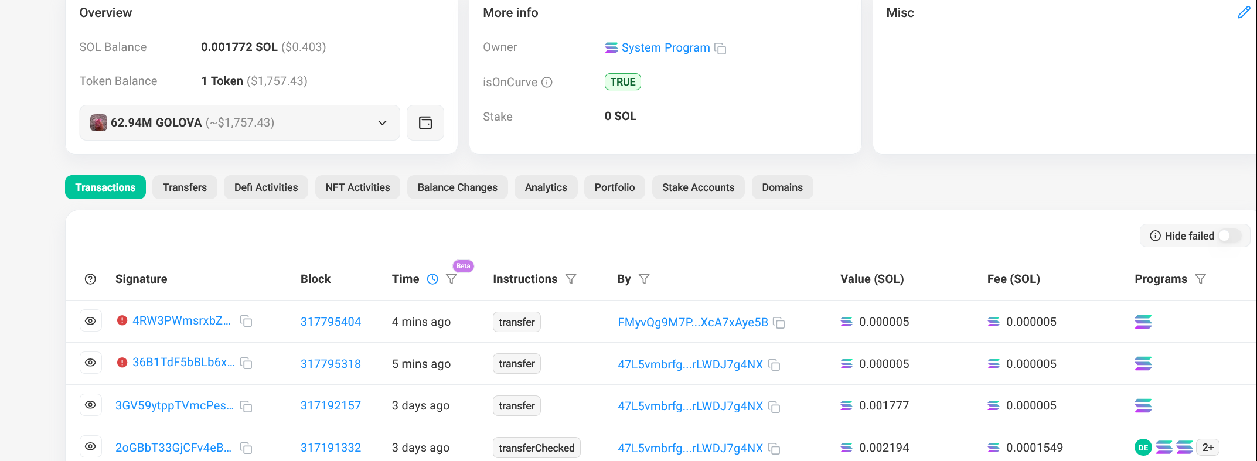Toggle eye icon for transaction 3GV59ytppTVmcPes

point(91,405)
